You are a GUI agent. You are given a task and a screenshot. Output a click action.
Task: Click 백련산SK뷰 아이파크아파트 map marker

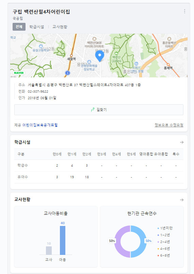tap(94, 39)
